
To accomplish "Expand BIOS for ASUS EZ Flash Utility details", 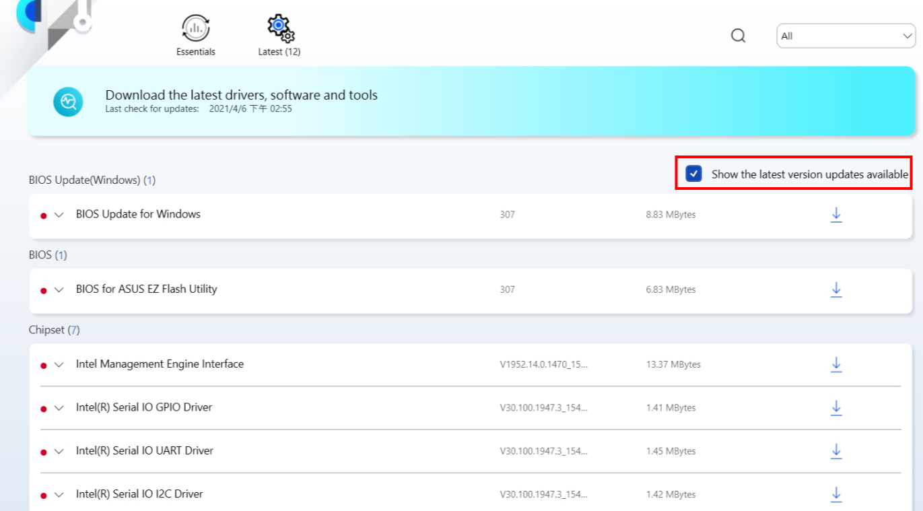I will (59, 289).
